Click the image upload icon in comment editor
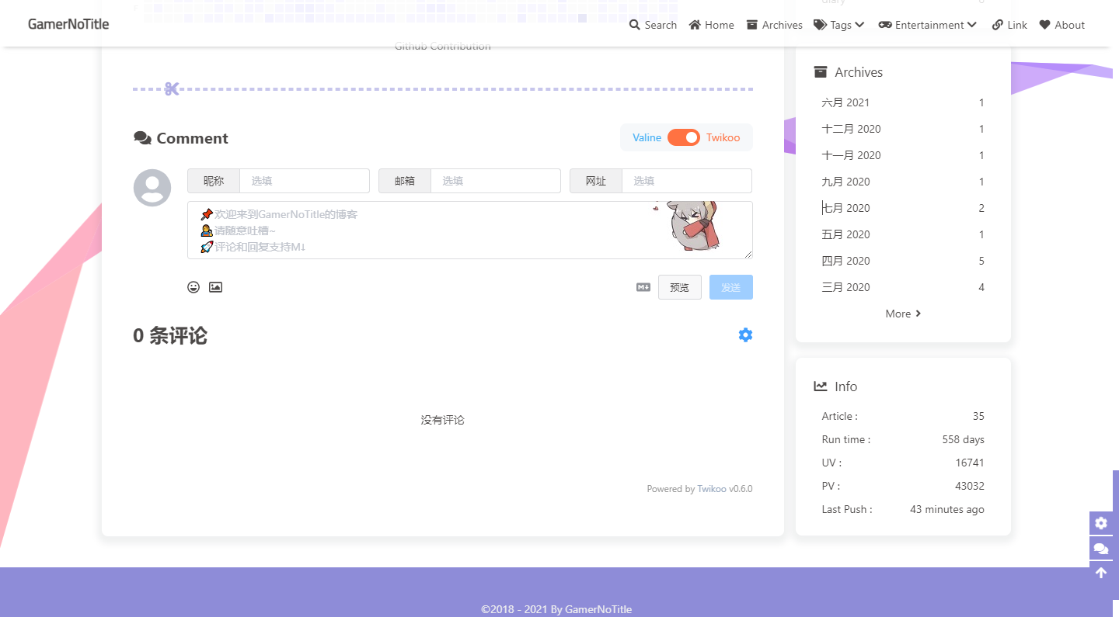The height and width of the screenshot is (617, 1119). pos(215,286)
